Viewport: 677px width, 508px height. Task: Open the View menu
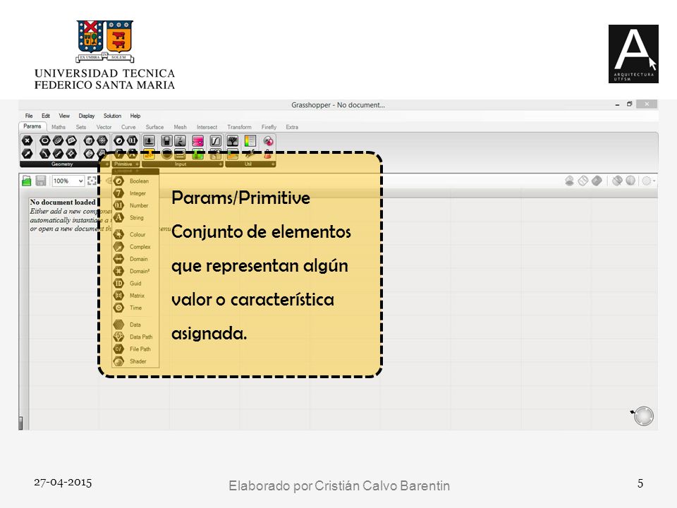(64, 116)
